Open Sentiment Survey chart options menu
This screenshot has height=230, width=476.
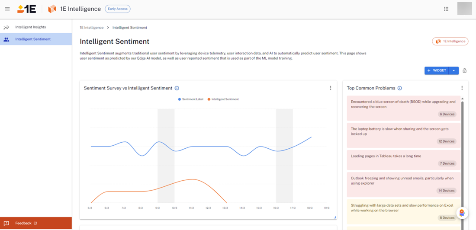[330, 88]
